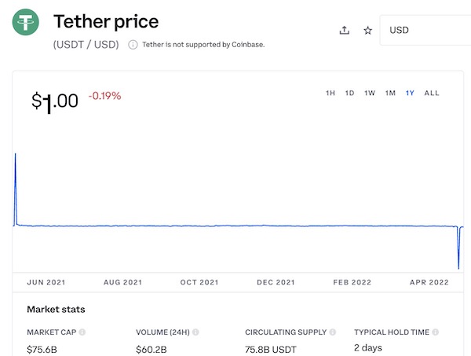471x356 pixels.
Task: Star Tether to add to watchlist
Action: 367,31
